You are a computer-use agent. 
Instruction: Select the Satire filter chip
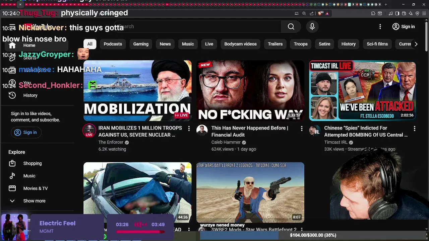(324, 44)
